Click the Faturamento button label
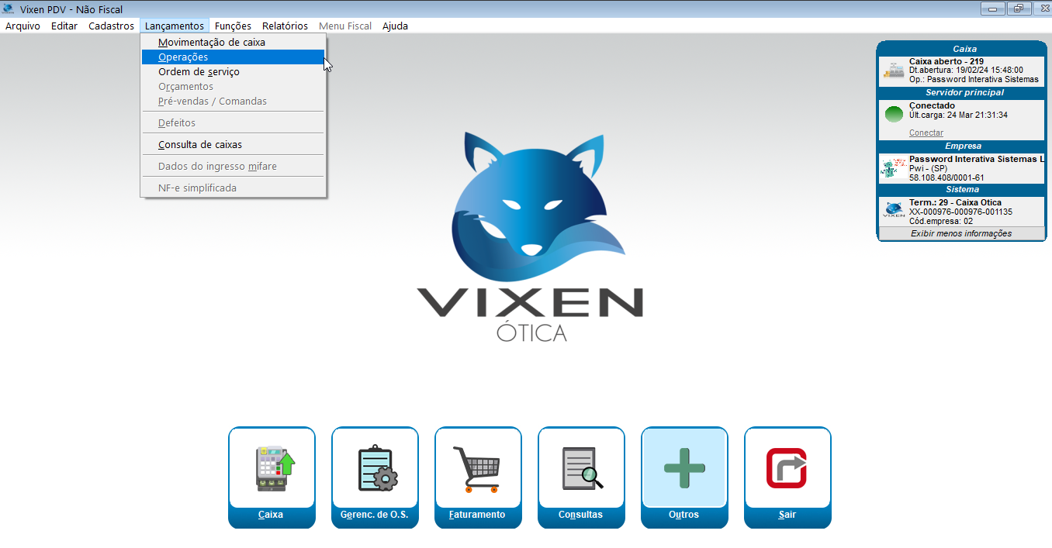This screenshot has width=1052, height=548. (477, 515)
